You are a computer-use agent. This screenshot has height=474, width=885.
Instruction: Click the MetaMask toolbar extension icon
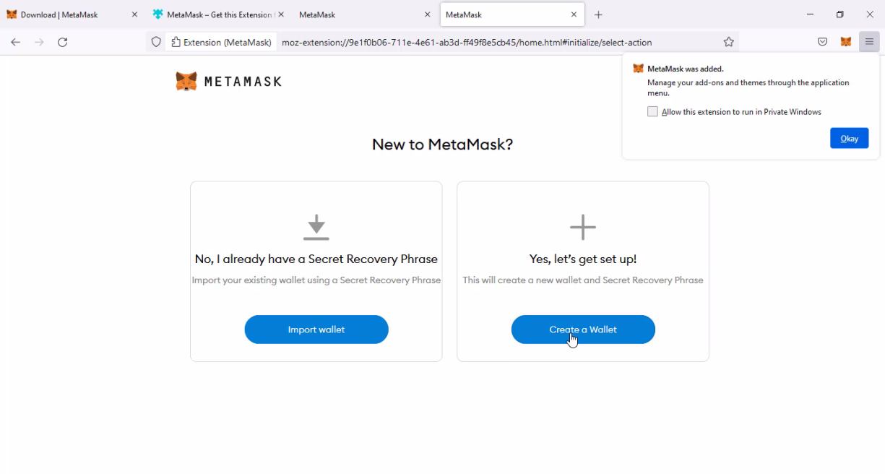point(845,42)
